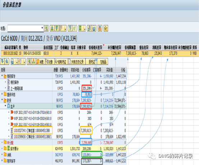Viewport: 199px width, 165px height.
Task: Click the 消息 (Messages) button
Action: click(41, 61)
